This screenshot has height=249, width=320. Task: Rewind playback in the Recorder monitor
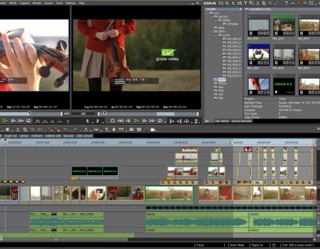pos(120,121)
